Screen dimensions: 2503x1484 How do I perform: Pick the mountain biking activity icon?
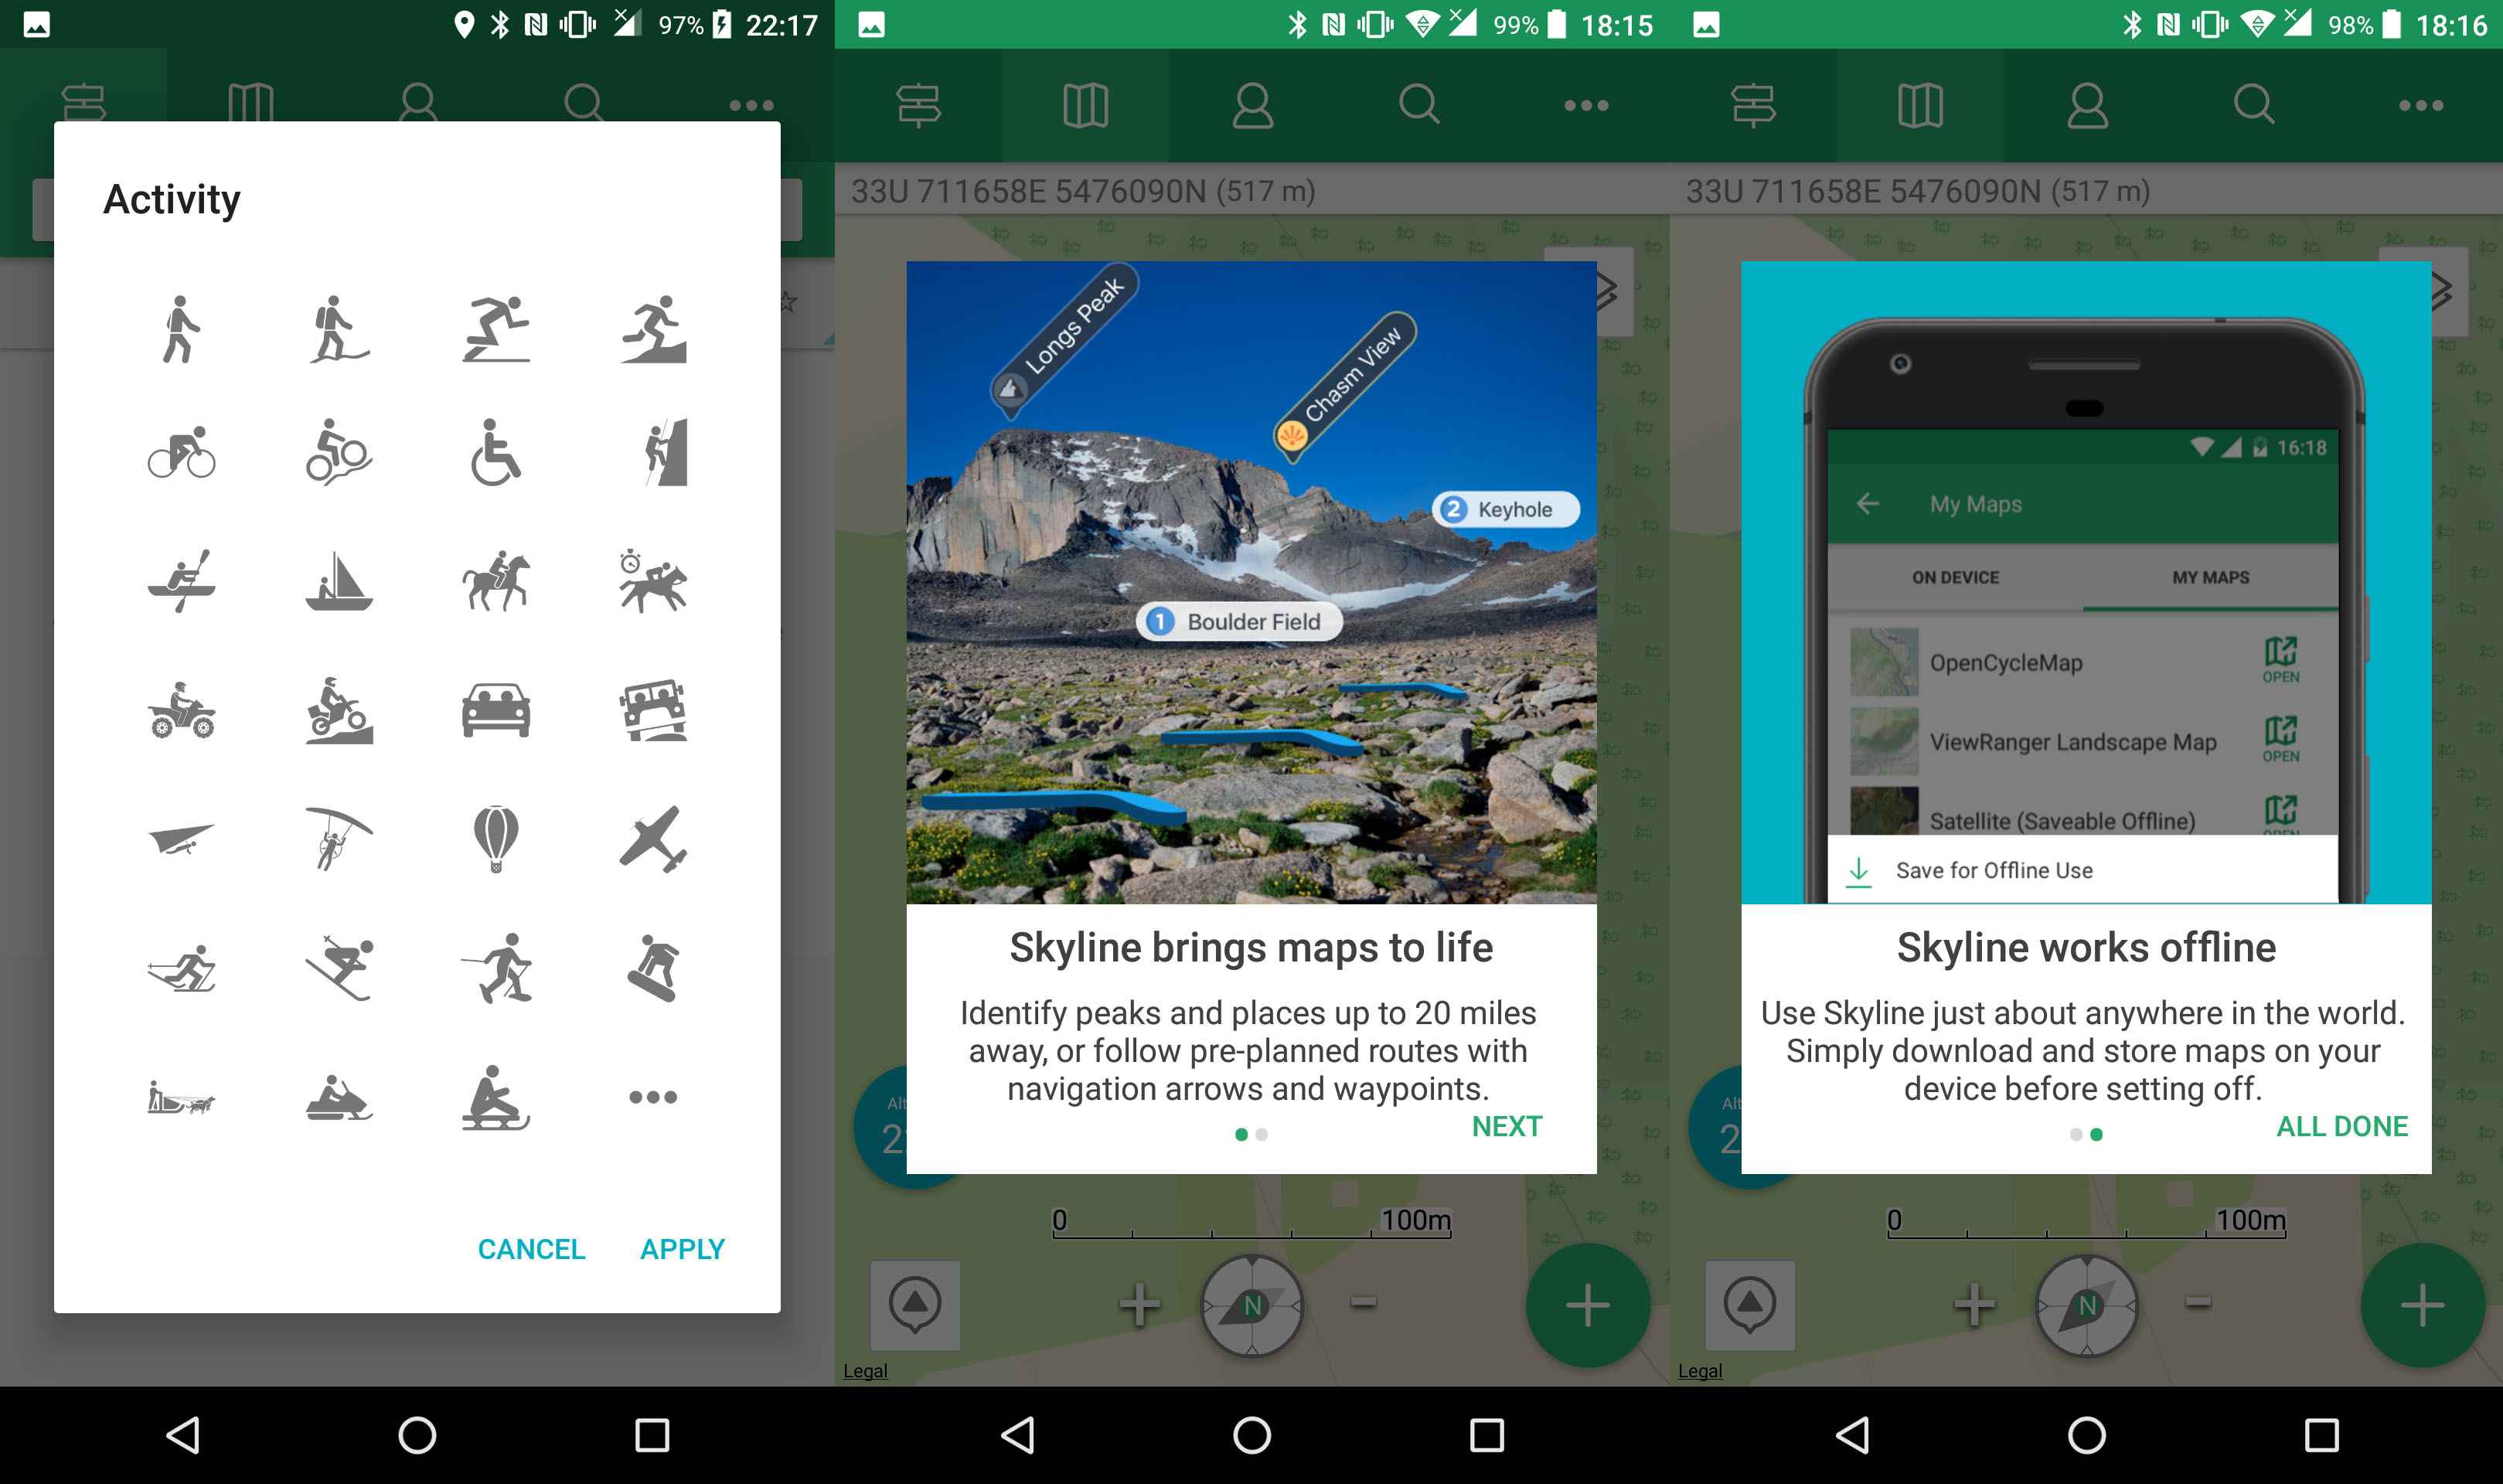click(339, 453)
